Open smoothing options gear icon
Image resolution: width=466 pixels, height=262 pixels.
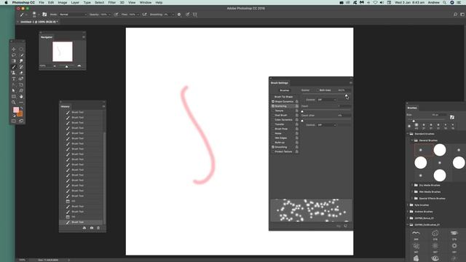click(x=179, y=15)
